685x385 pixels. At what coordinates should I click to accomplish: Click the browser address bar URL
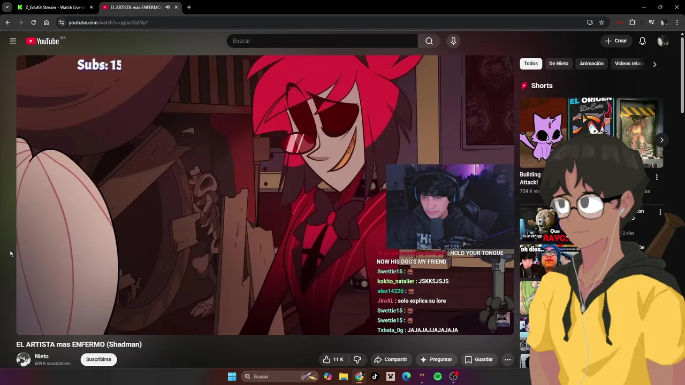tap(109, 22)
